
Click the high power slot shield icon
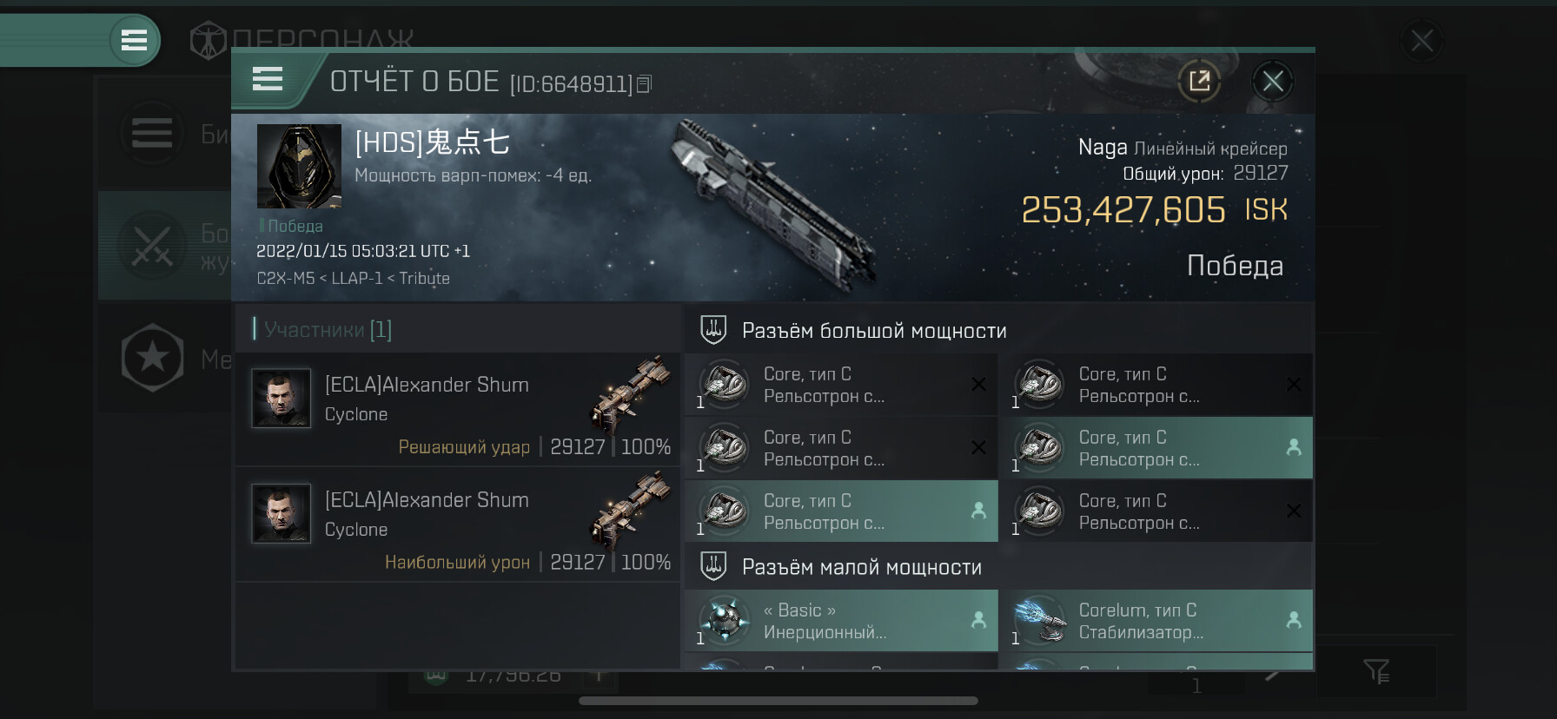[713, 330]
